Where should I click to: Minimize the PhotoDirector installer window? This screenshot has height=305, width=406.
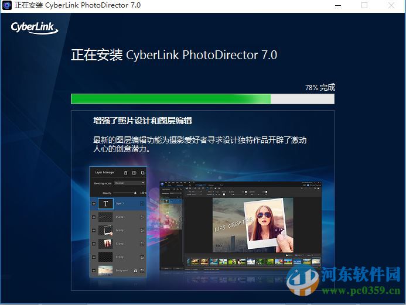338,5
